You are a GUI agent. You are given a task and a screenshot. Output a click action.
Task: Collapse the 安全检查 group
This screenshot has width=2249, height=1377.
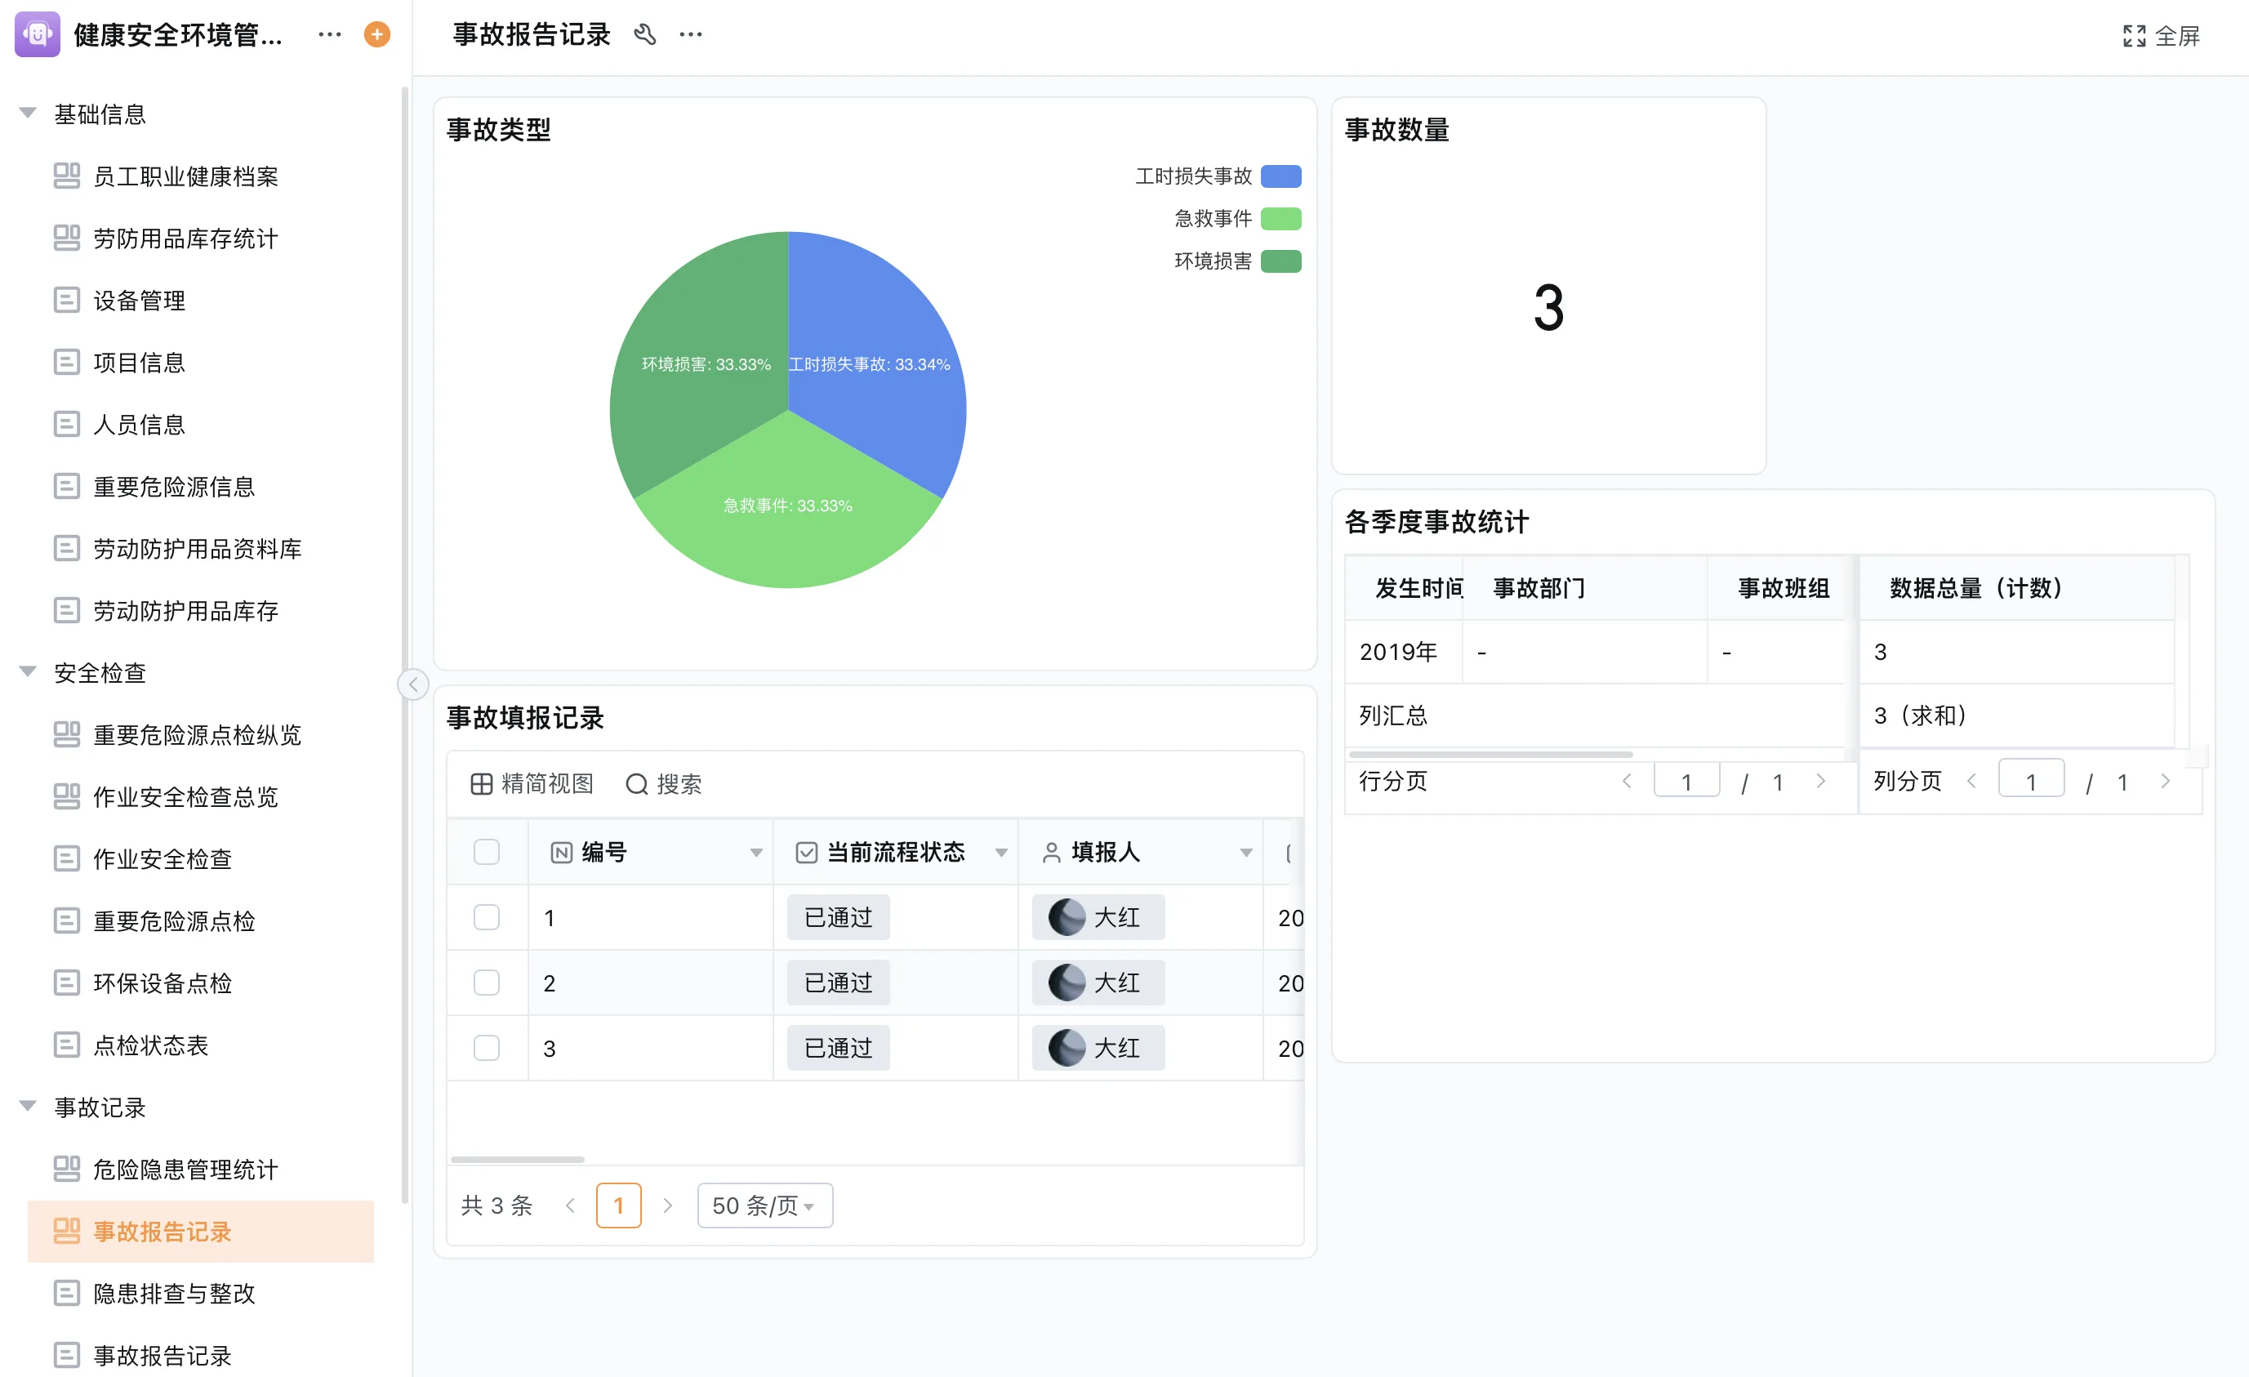tap(28, 672)
